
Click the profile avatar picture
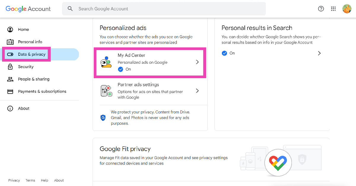tap(347, 9)
